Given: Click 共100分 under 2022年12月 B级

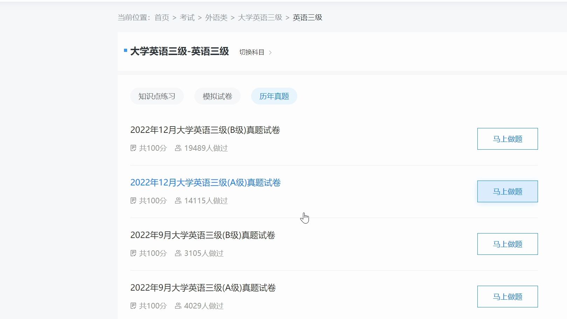Looking at the screenshot, I should click(x=153, y=148).
